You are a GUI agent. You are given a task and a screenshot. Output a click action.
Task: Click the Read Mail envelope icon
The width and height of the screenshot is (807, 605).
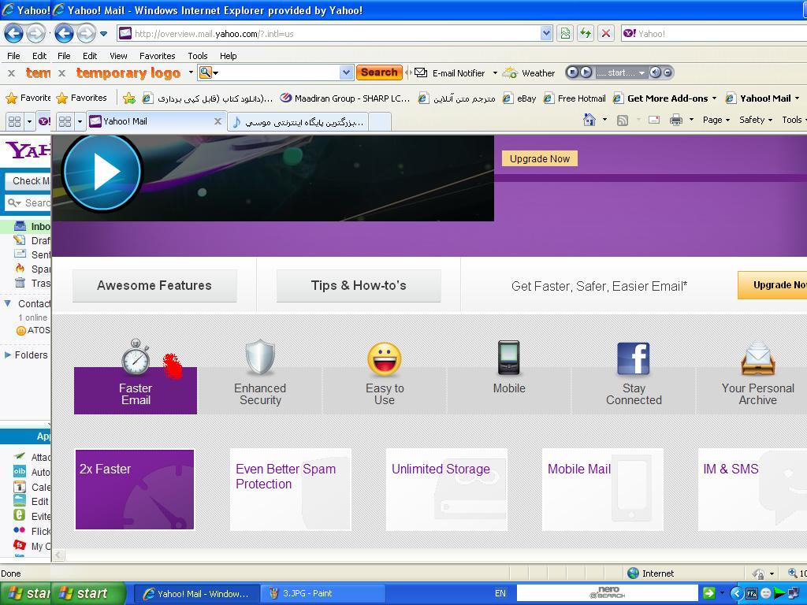(654, 121)
